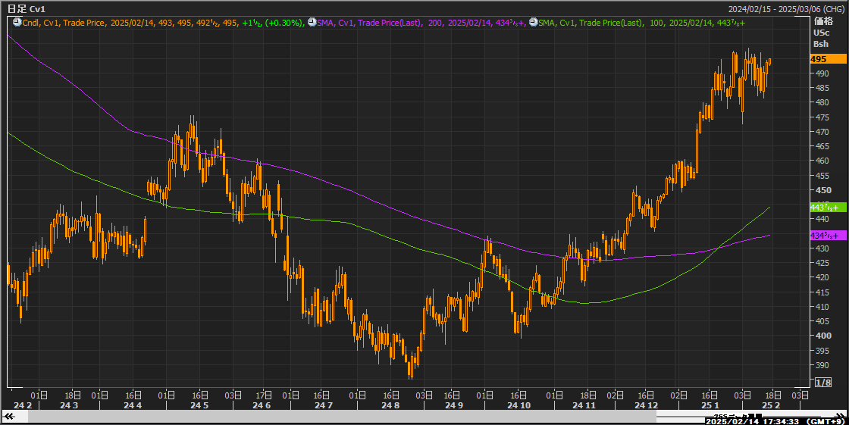849x425 pixels.
Task: Click the 24 3 month label on the time axis
Action: point(69,405)
